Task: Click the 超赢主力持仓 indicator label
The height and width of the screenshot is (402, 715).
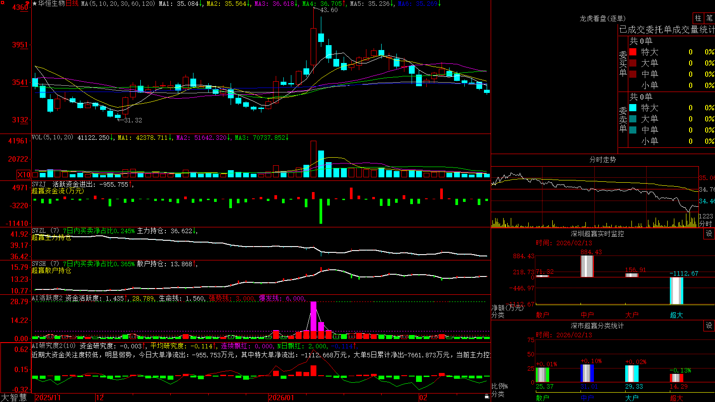Action: click(x=51, y=237)
